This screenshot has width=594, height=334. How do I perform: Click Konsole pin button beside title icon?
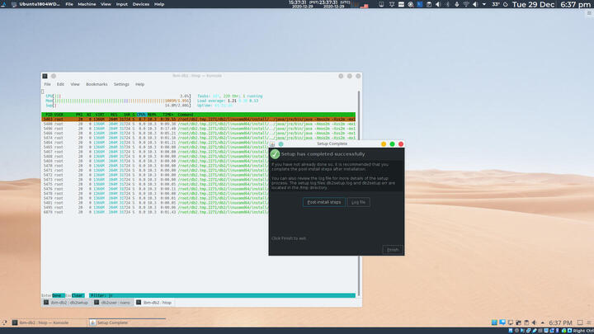54,76
